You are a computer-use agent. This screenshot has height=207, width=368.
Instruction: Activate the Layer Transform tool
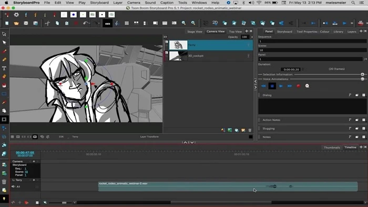(4, 119)
